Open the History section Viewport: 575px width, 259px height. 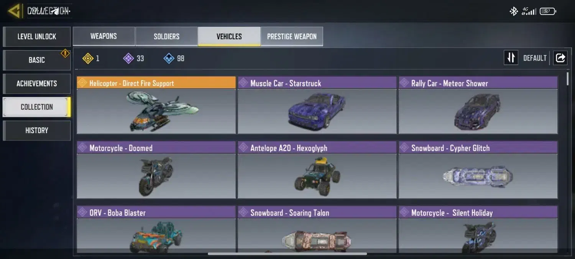coord(37,130)
